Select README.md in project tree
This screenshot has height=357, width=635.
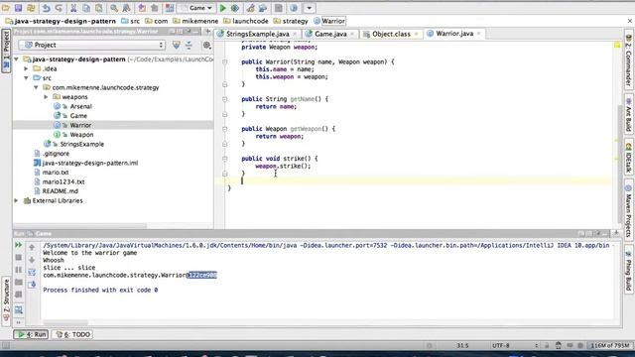(x=60, y=191)
